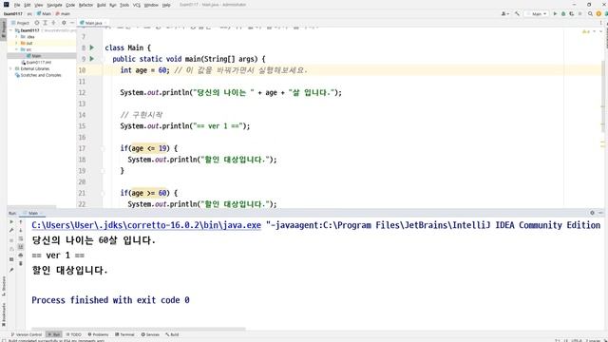Expand the out folder
This screenshot has width=608, height=342.
17,43
